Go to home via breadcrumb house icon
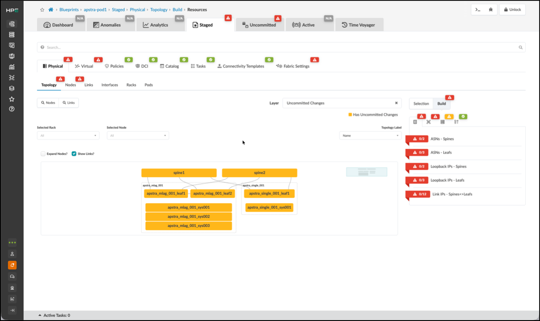540x321 pixels. pos(51,9)
